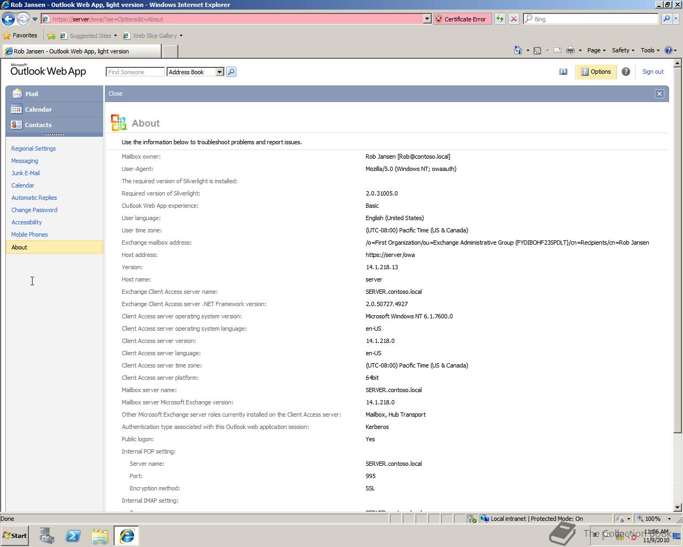Click the Mailbox owner value Rob Jansen
Viewport: 683px width, 547px height.
point(408,157)
